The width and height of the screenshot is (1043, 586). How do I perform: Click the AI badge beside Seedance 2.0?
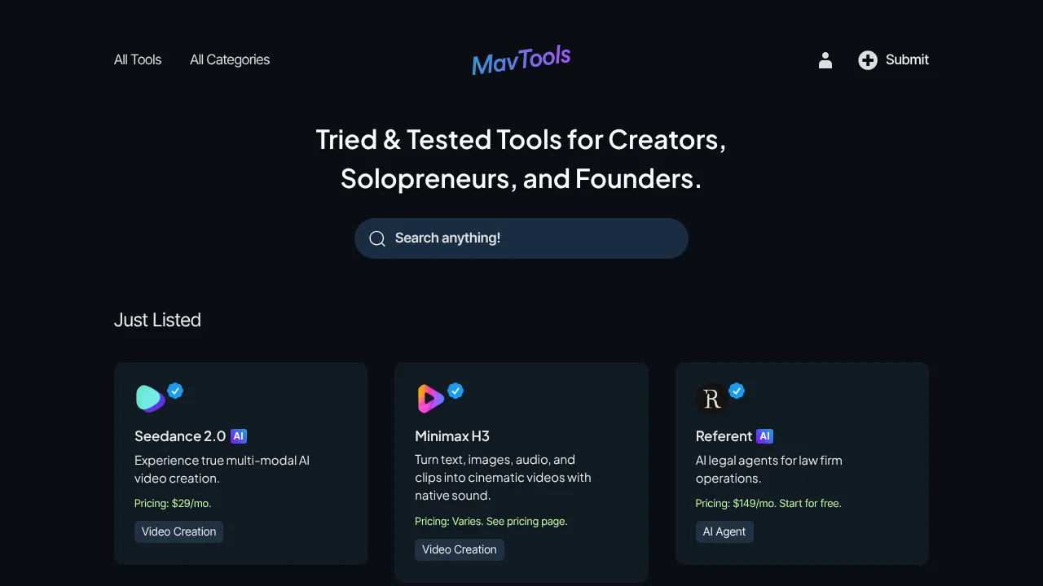pyautogui.click(x=239, y=436)
